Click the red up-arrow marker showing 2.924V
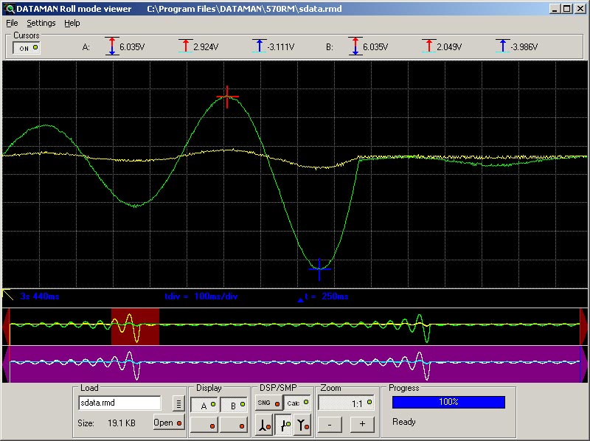Screen dimensions: 590x441 coord(185,46)
